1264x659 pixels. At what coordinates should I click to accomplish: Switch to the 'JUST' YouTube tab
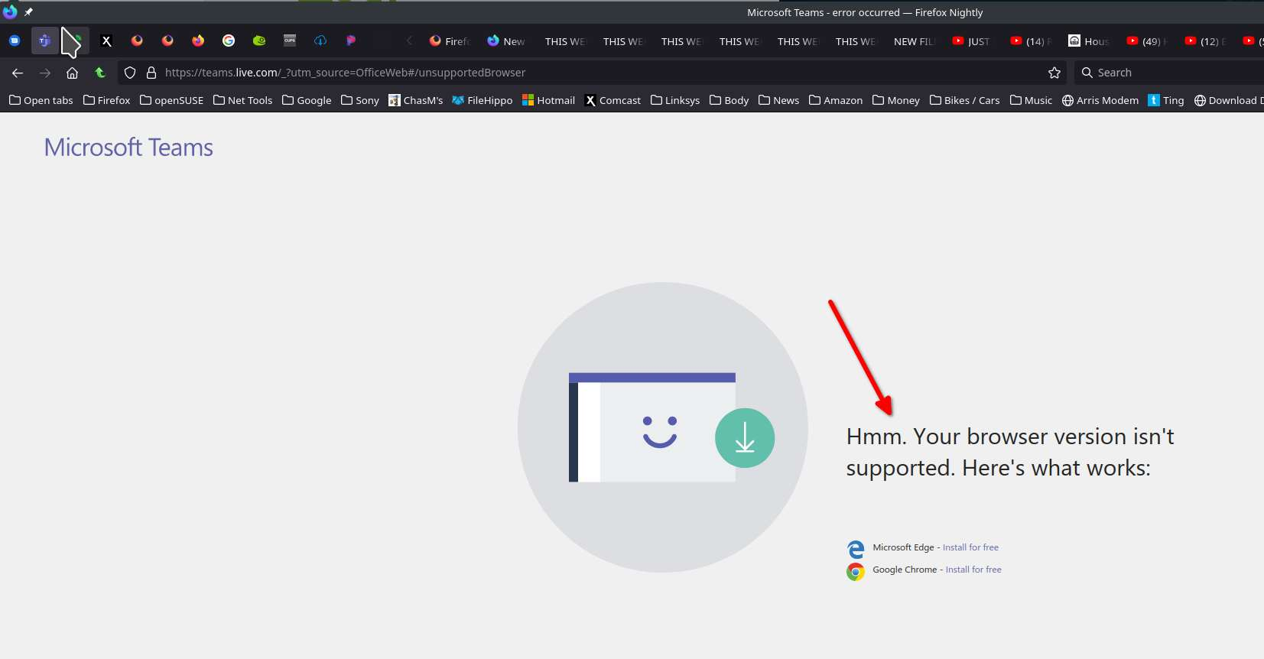972,41
